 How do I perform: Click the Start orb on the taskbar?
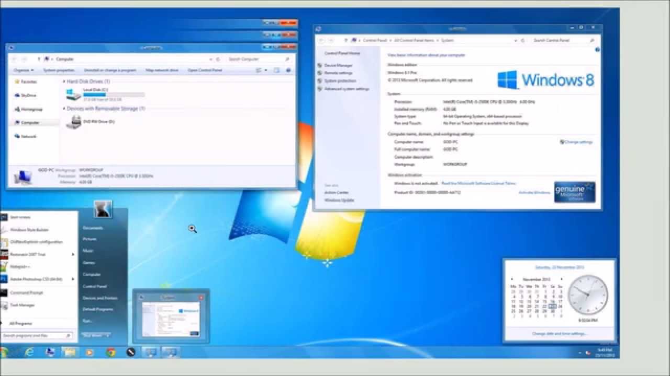(4, 352)
